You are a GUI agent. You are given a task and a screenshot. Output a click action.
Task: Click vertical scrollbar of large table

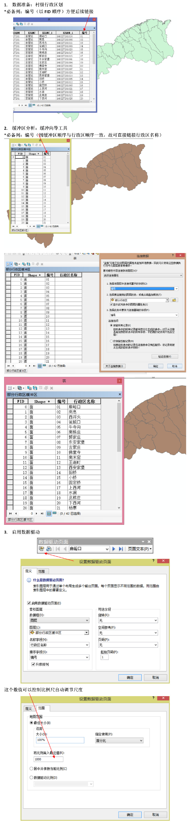coord(119,454)
